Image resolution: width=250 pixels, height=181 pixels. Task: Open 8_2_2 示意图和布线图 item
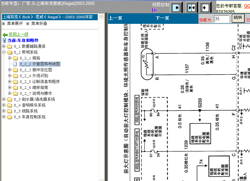[x=40, y=64]
